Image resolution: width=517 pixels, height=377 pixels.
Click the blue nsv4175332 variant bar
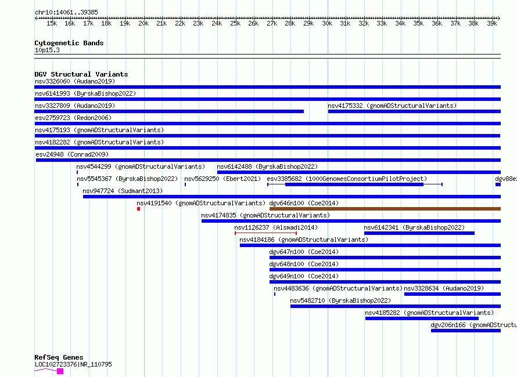pos(414,111)
